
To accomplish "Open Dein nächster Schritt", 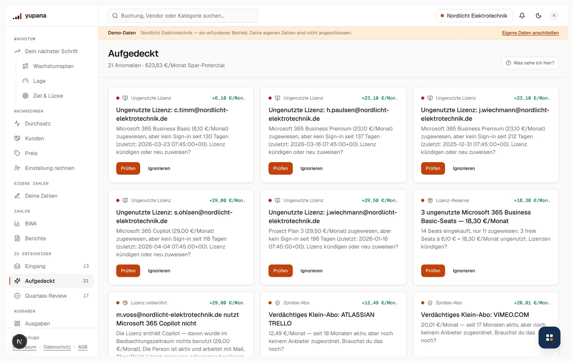I will tap(51, 51).
